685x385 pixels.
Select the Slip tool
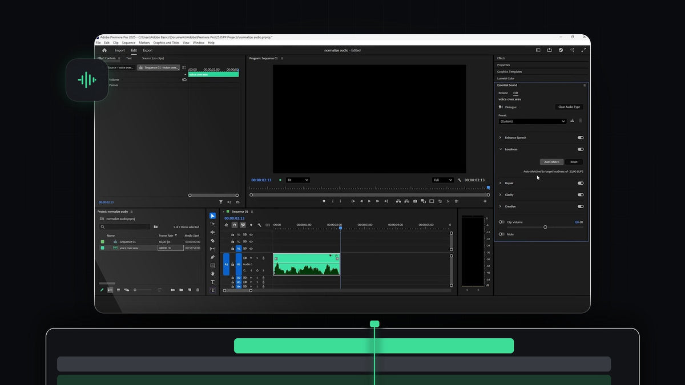tap(212, 249)
